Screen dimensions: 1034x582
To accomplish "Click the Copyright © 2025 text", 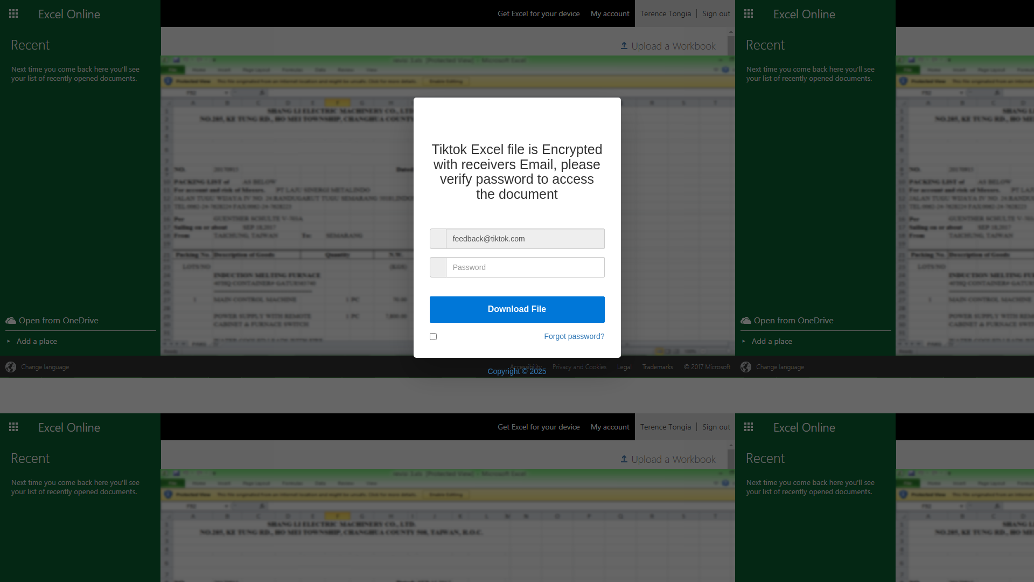I will coord(517,371).
